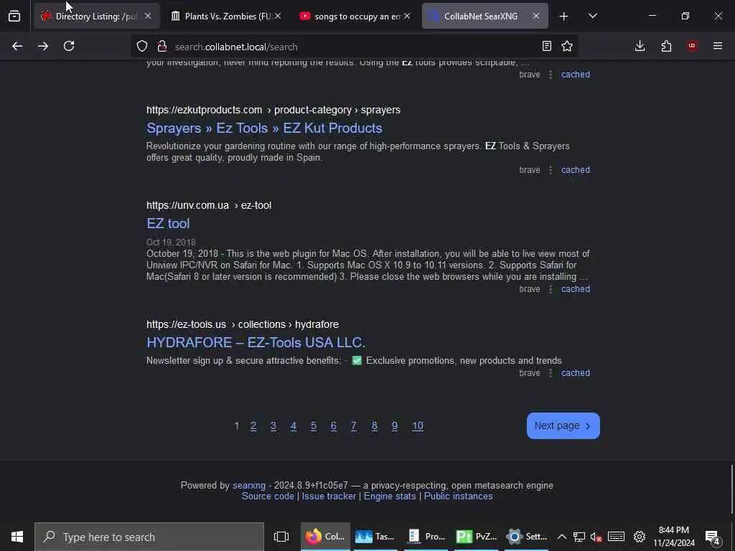The width and height of the screenshot is (735, 551).
Task: Open options dots for EZ tool result
Action: [x=551, y=288]
